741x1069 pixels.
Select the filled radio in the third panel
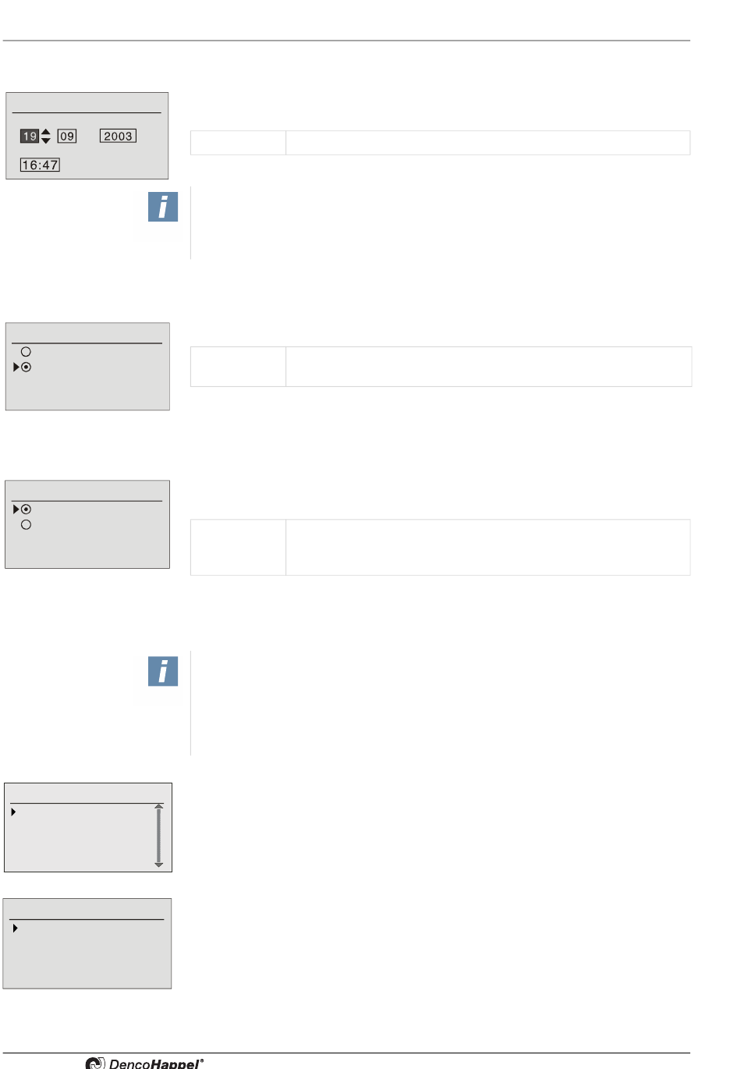point(26,510)
